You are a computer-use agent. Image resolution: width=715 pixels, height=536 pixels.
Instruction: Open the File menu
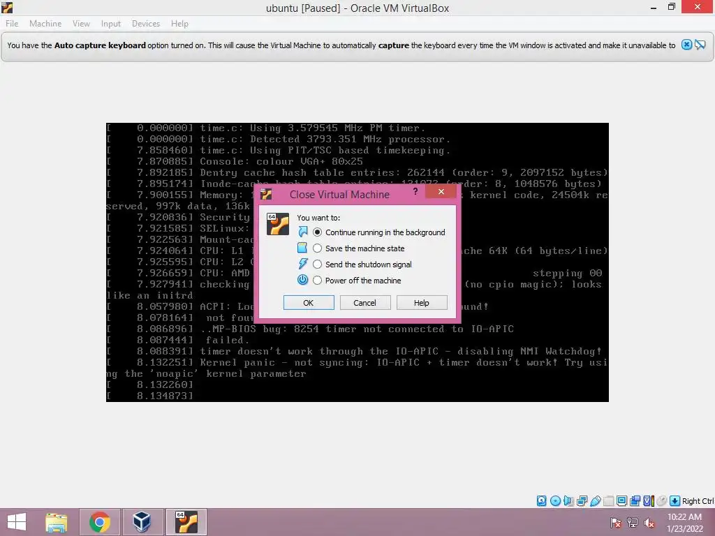point(12,24)
